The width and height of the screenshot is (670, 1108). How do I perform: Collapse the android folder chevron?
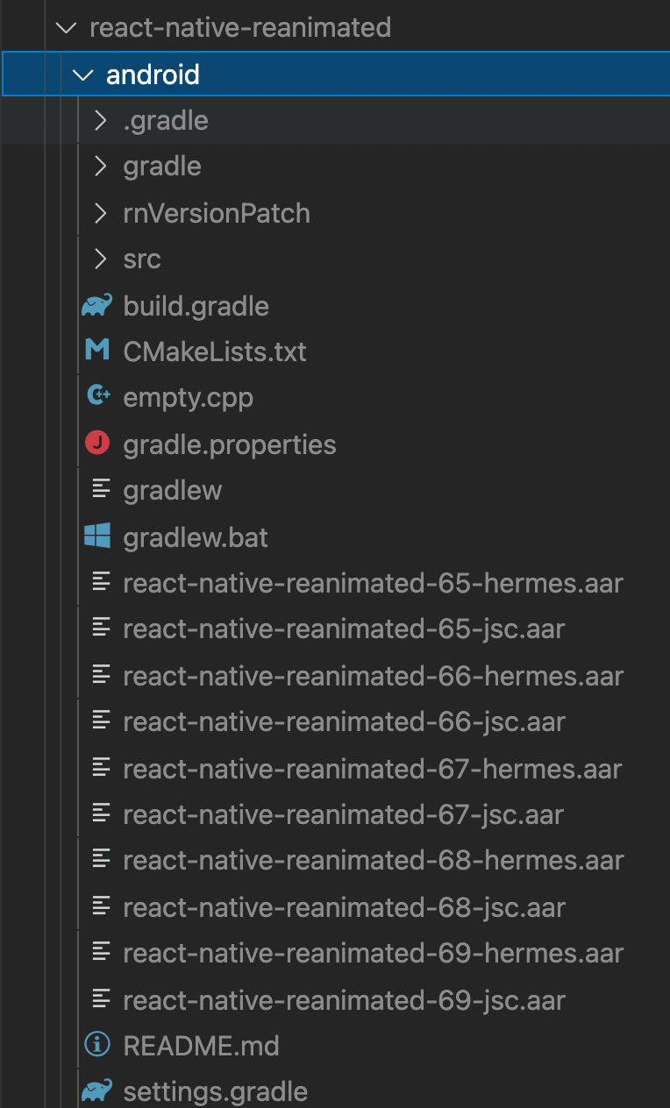tap(82, 74)
